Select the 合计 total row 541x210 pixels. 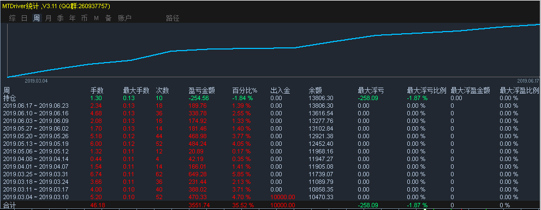coord(271,205)
